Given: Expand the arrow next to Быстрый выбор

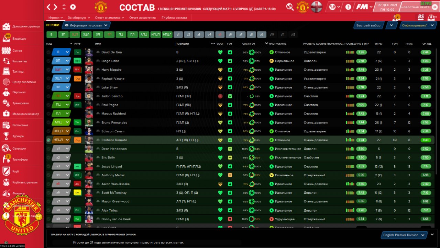Looking at the screenshot, I should tap(392, 25).
